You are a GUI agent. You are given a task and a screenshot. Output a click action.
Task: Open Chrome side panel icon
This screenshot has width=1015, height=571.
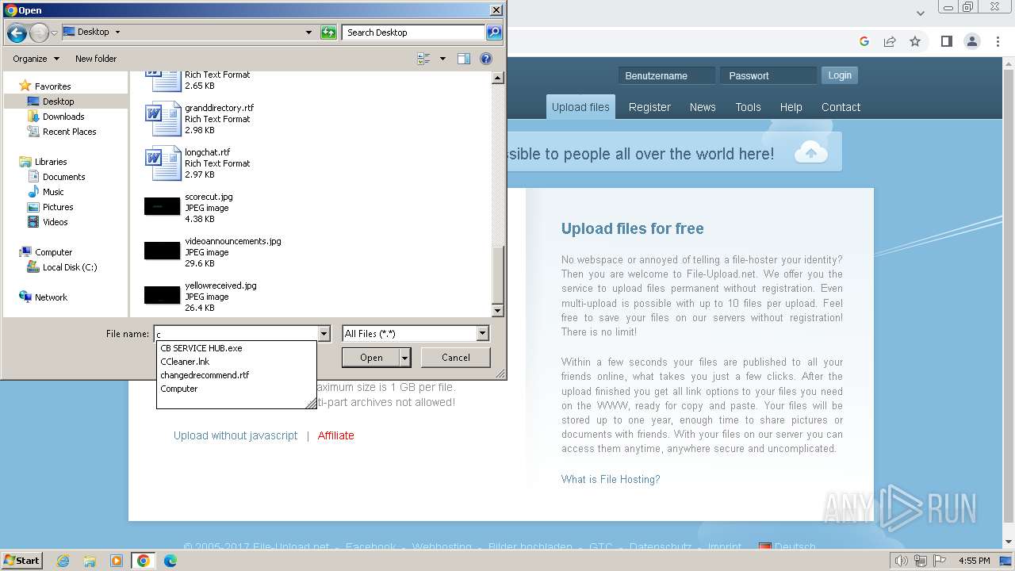pos(946,41)
